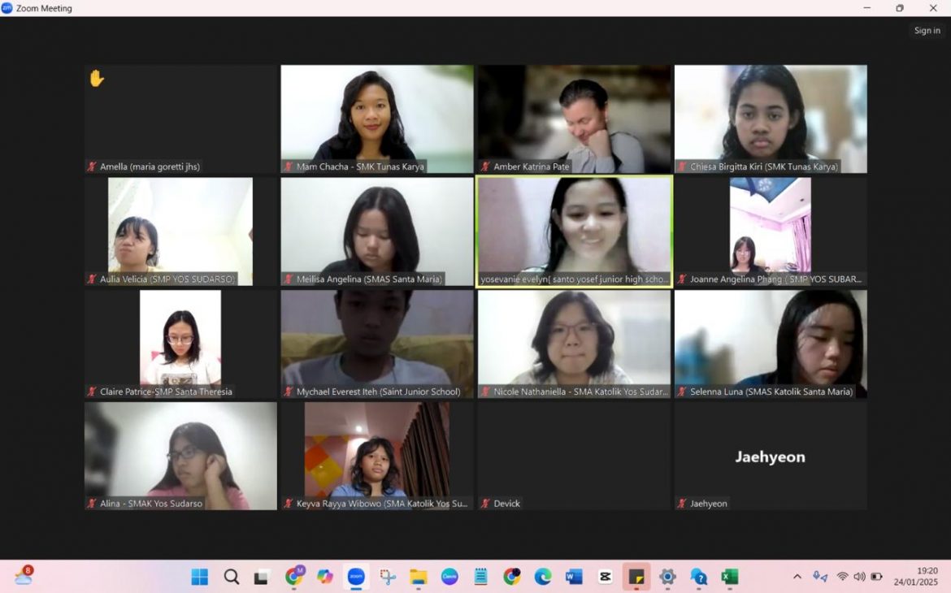Click the speaker volume icon in the tray
The width and height of the screenshot is (951, 593).
click(x=859, y=577)
